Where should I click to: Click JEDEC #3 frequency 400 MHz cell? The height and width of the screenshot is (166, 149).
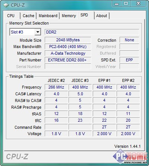[x=80, y=87]
